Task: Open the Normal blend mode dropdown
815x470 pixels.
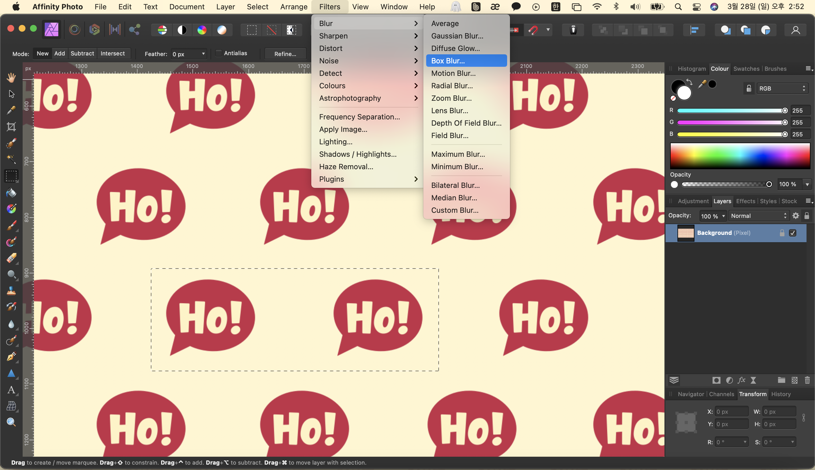Action: 758,216
